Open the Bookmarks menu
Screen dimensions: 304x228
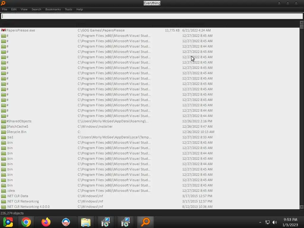pyautogui.click(x=53, y=9)
